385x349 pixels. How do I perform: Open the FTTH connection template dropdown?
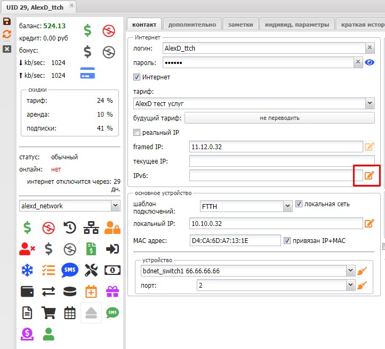tap(245, 206)
